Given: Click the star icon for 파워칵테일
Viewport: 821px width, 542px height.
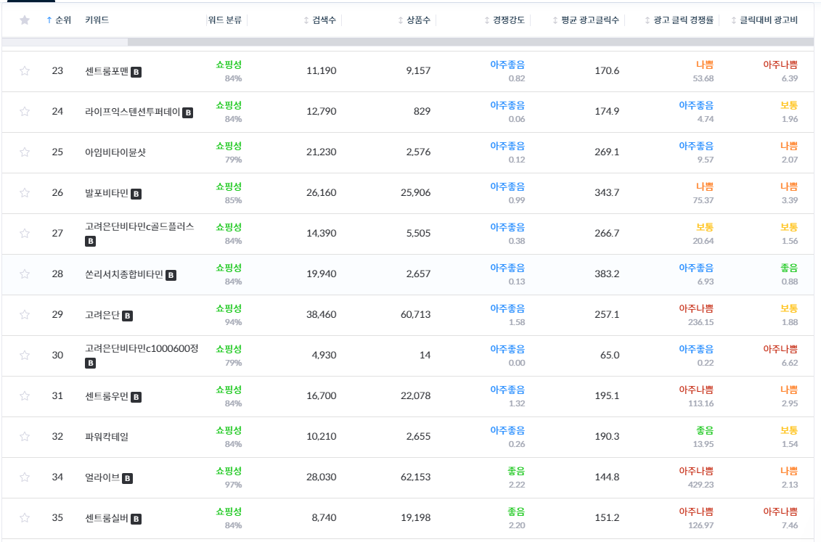Looking at the screenshot, I should coord(25,436).
